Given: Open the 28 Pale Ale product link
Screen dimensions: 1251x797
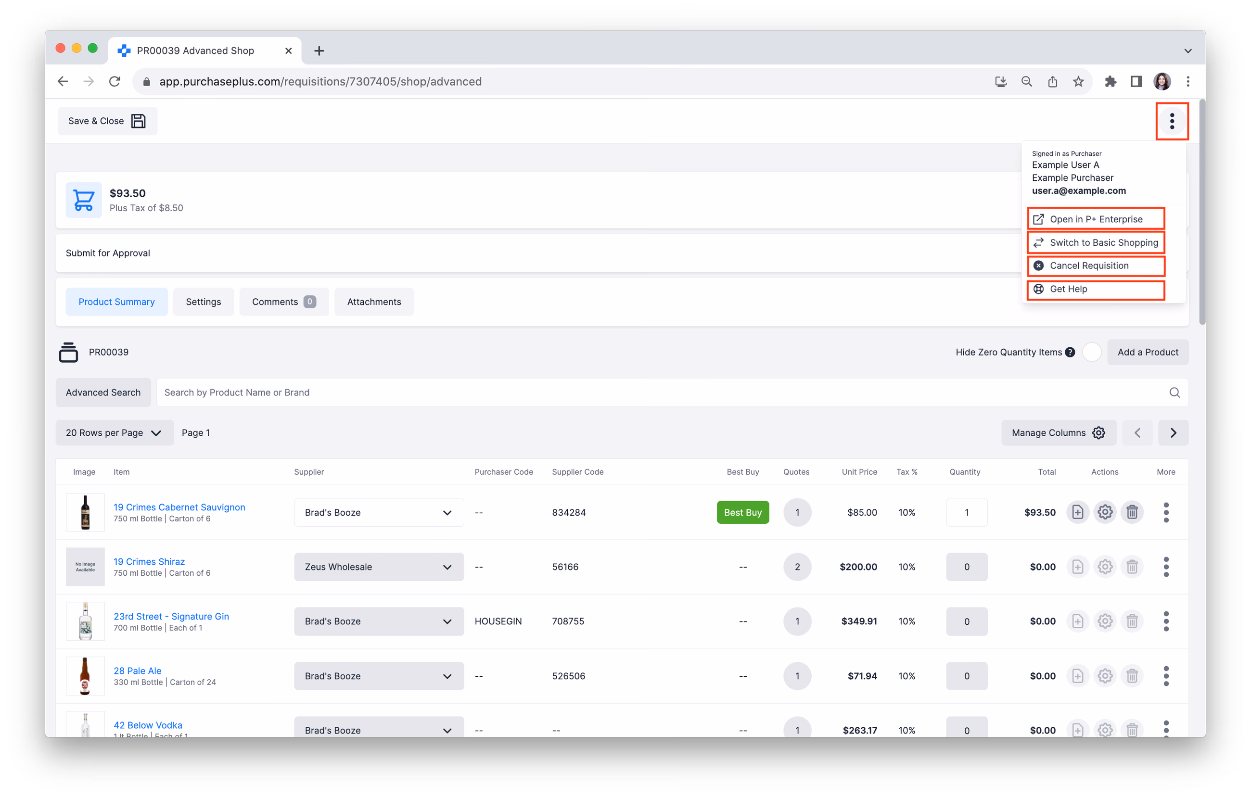Looking at the screenshot, I should (x=137, y=671).
